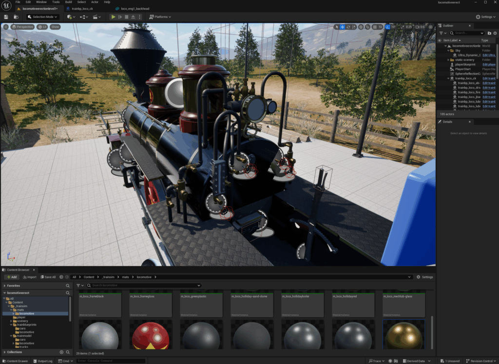Activate the Select objects tool in viewport
This screenshot has height=364, width=499.
pyautogui.click(x=337, y=27)
